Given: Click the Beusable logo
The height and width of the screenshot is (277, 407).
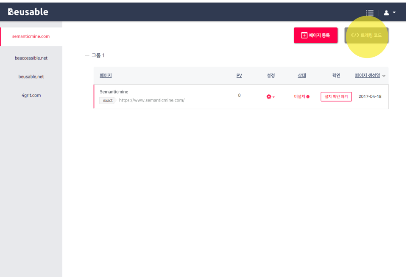Looking at the screenshot, I should click(x=28, y=12).
